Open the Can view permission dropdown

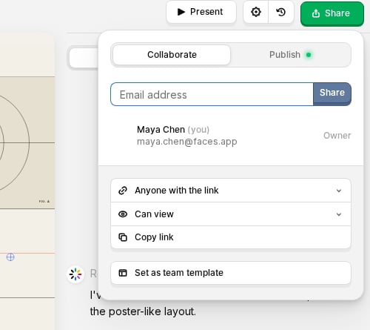pyautogui.click(x=231, y=214)
